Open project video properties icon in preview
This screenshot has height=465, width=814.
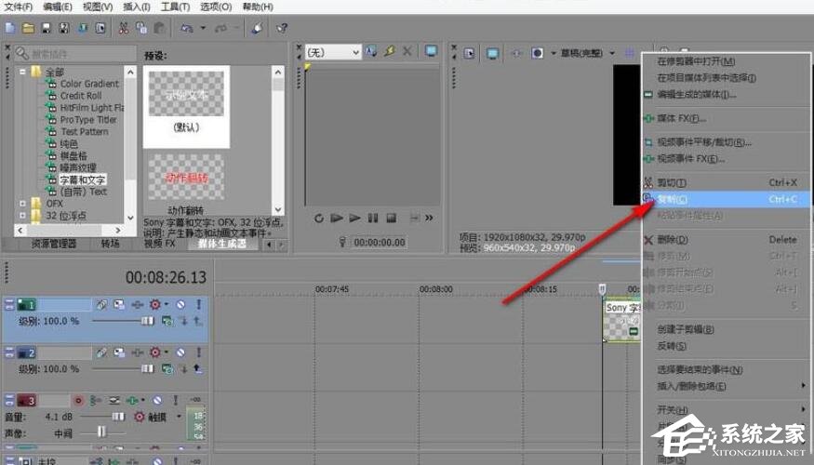click(469, 53)
